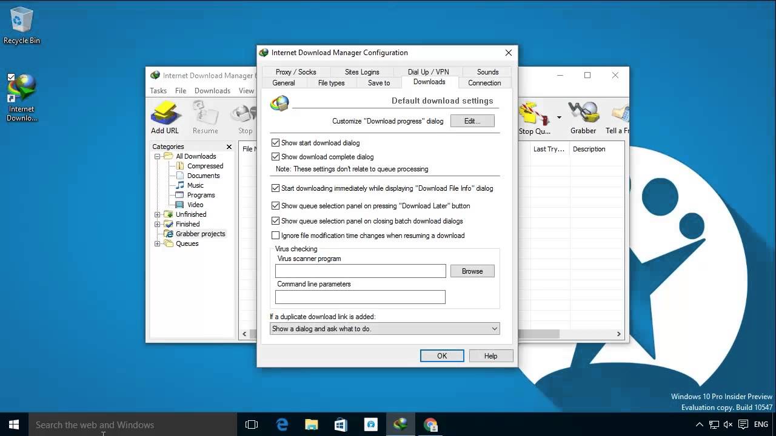
Task: Toggle Start downloading immediately checkbox
Action: tap(276, 188)
